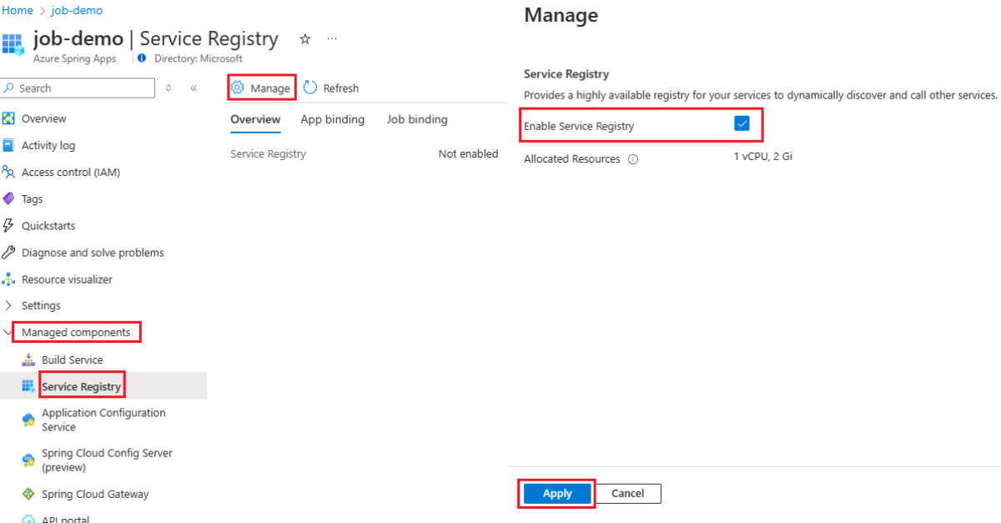Click the Service Registry grid icon
The height and width of the screenshot is (523, 1001).
(x=28, y=386)
